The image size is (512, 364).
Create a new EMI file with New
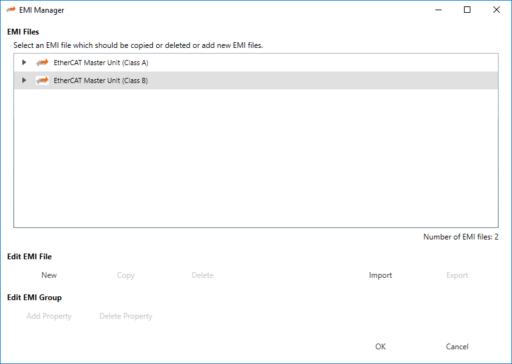tap(49, 275)
